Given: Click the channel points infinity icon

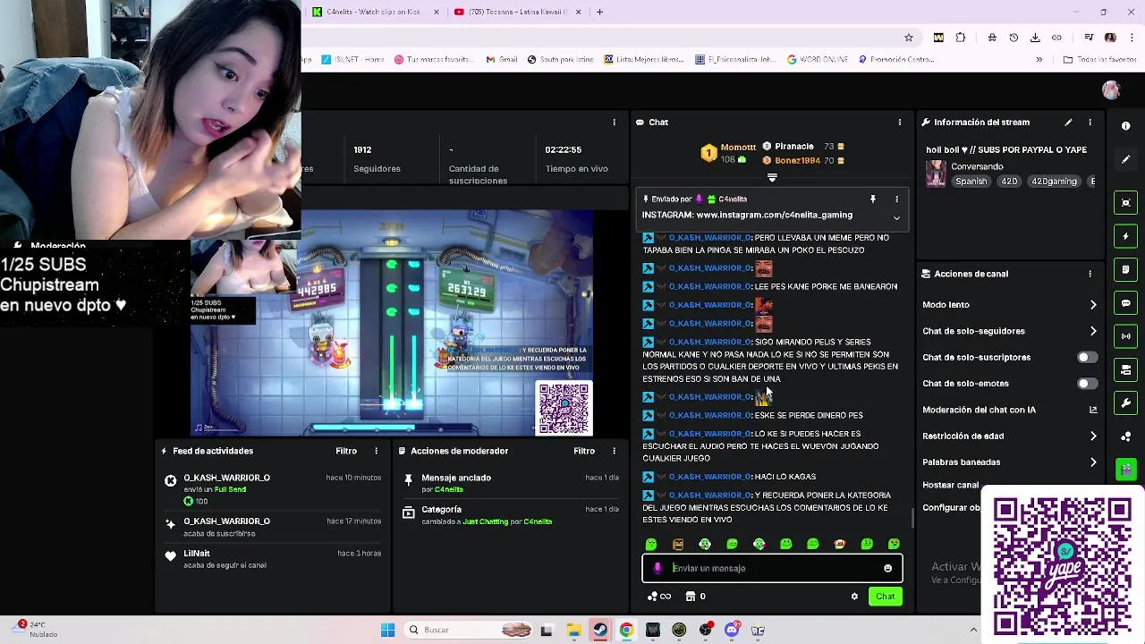Looking at the screenshot, I should point(659,597).
